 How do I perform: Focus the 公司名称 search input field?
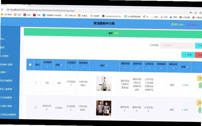pyautogui.click(x=177, y=45)
